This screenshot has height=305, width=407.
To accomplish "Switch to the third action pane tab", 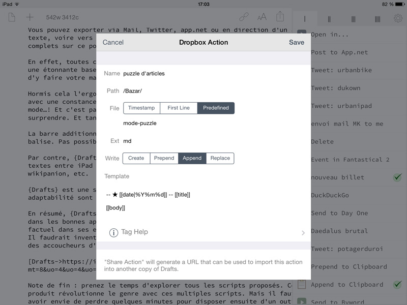I will click(353, 19).
